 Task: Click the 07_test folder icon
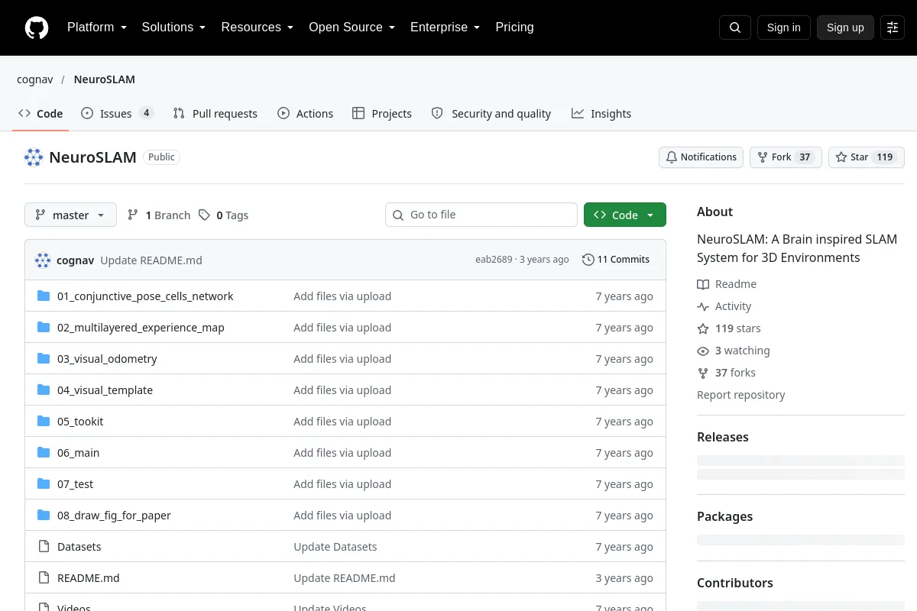(44, 483)
